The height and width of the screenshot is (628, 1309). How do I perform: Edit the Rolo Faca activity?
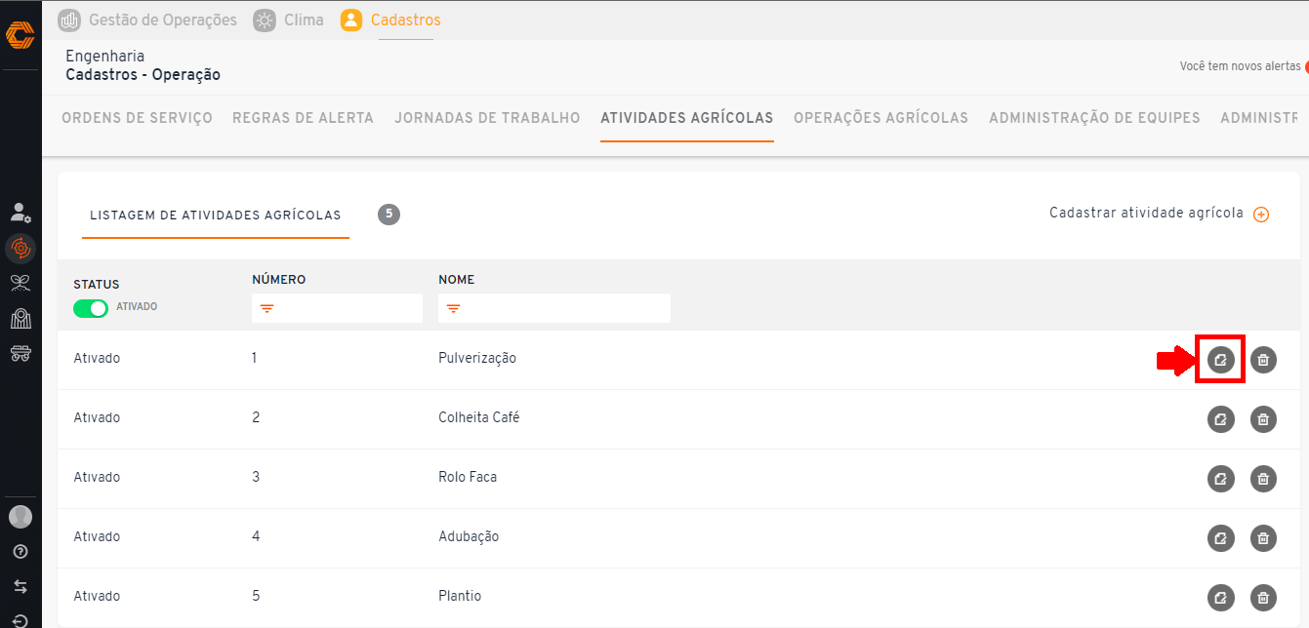tap(1220, 479)
